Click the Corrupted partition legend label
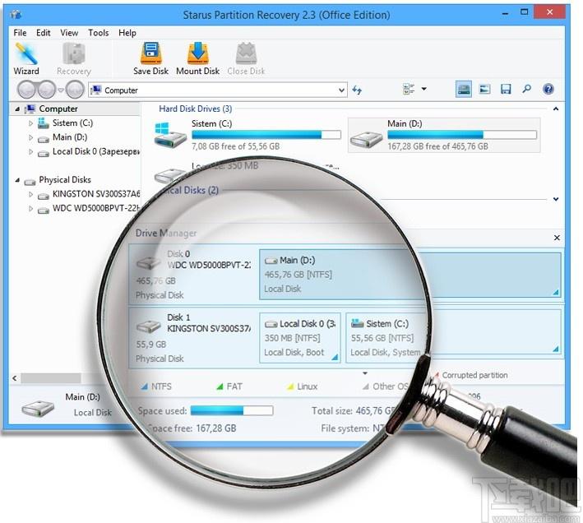Viewport: 583px width, 523px height. pyautogui.click(x=474, y=375)
